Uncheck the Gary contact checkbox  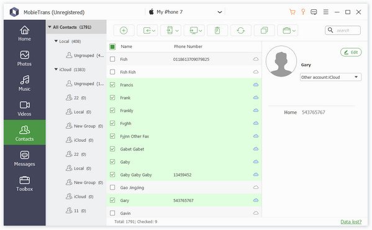112,200
